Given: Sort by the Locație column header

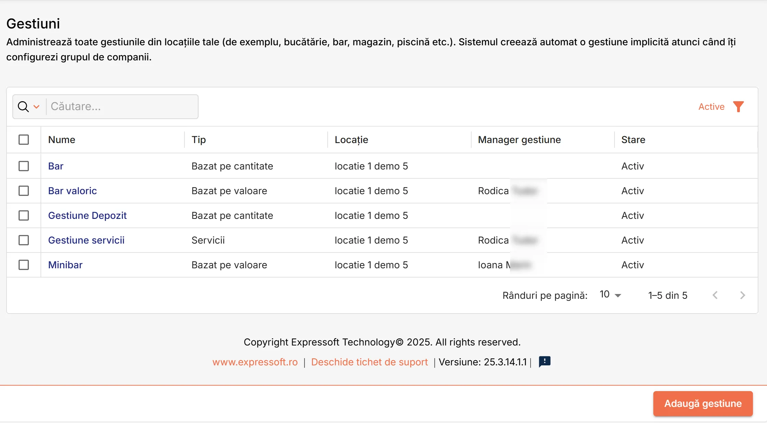Looking at the screenshot, I should [351, 140].
